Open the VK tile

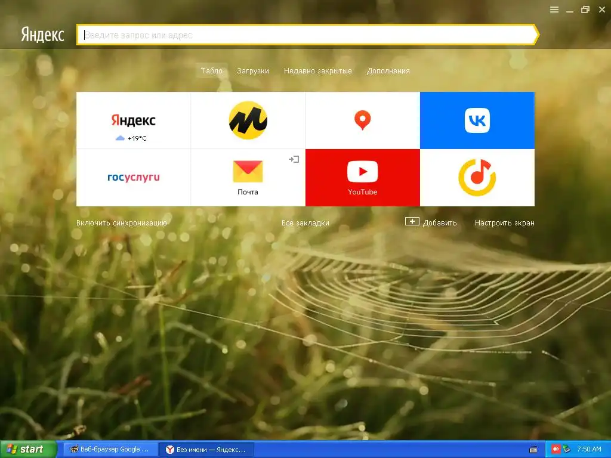point(477,120)
